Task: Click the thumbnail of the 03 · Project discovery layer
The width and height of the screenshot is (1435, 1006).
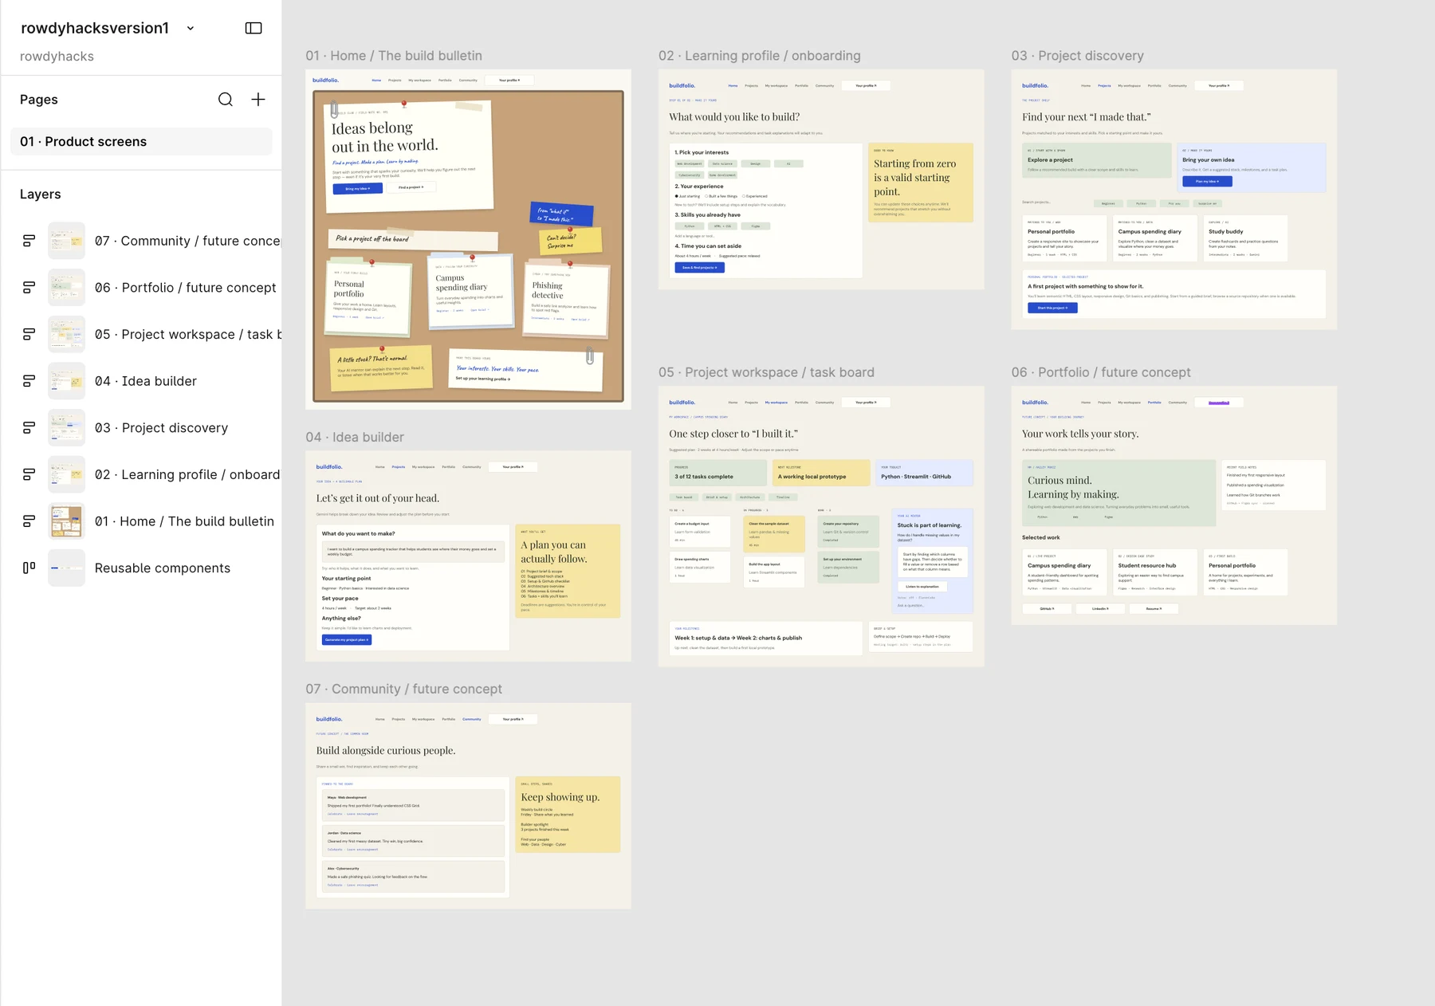Action: 66,428
